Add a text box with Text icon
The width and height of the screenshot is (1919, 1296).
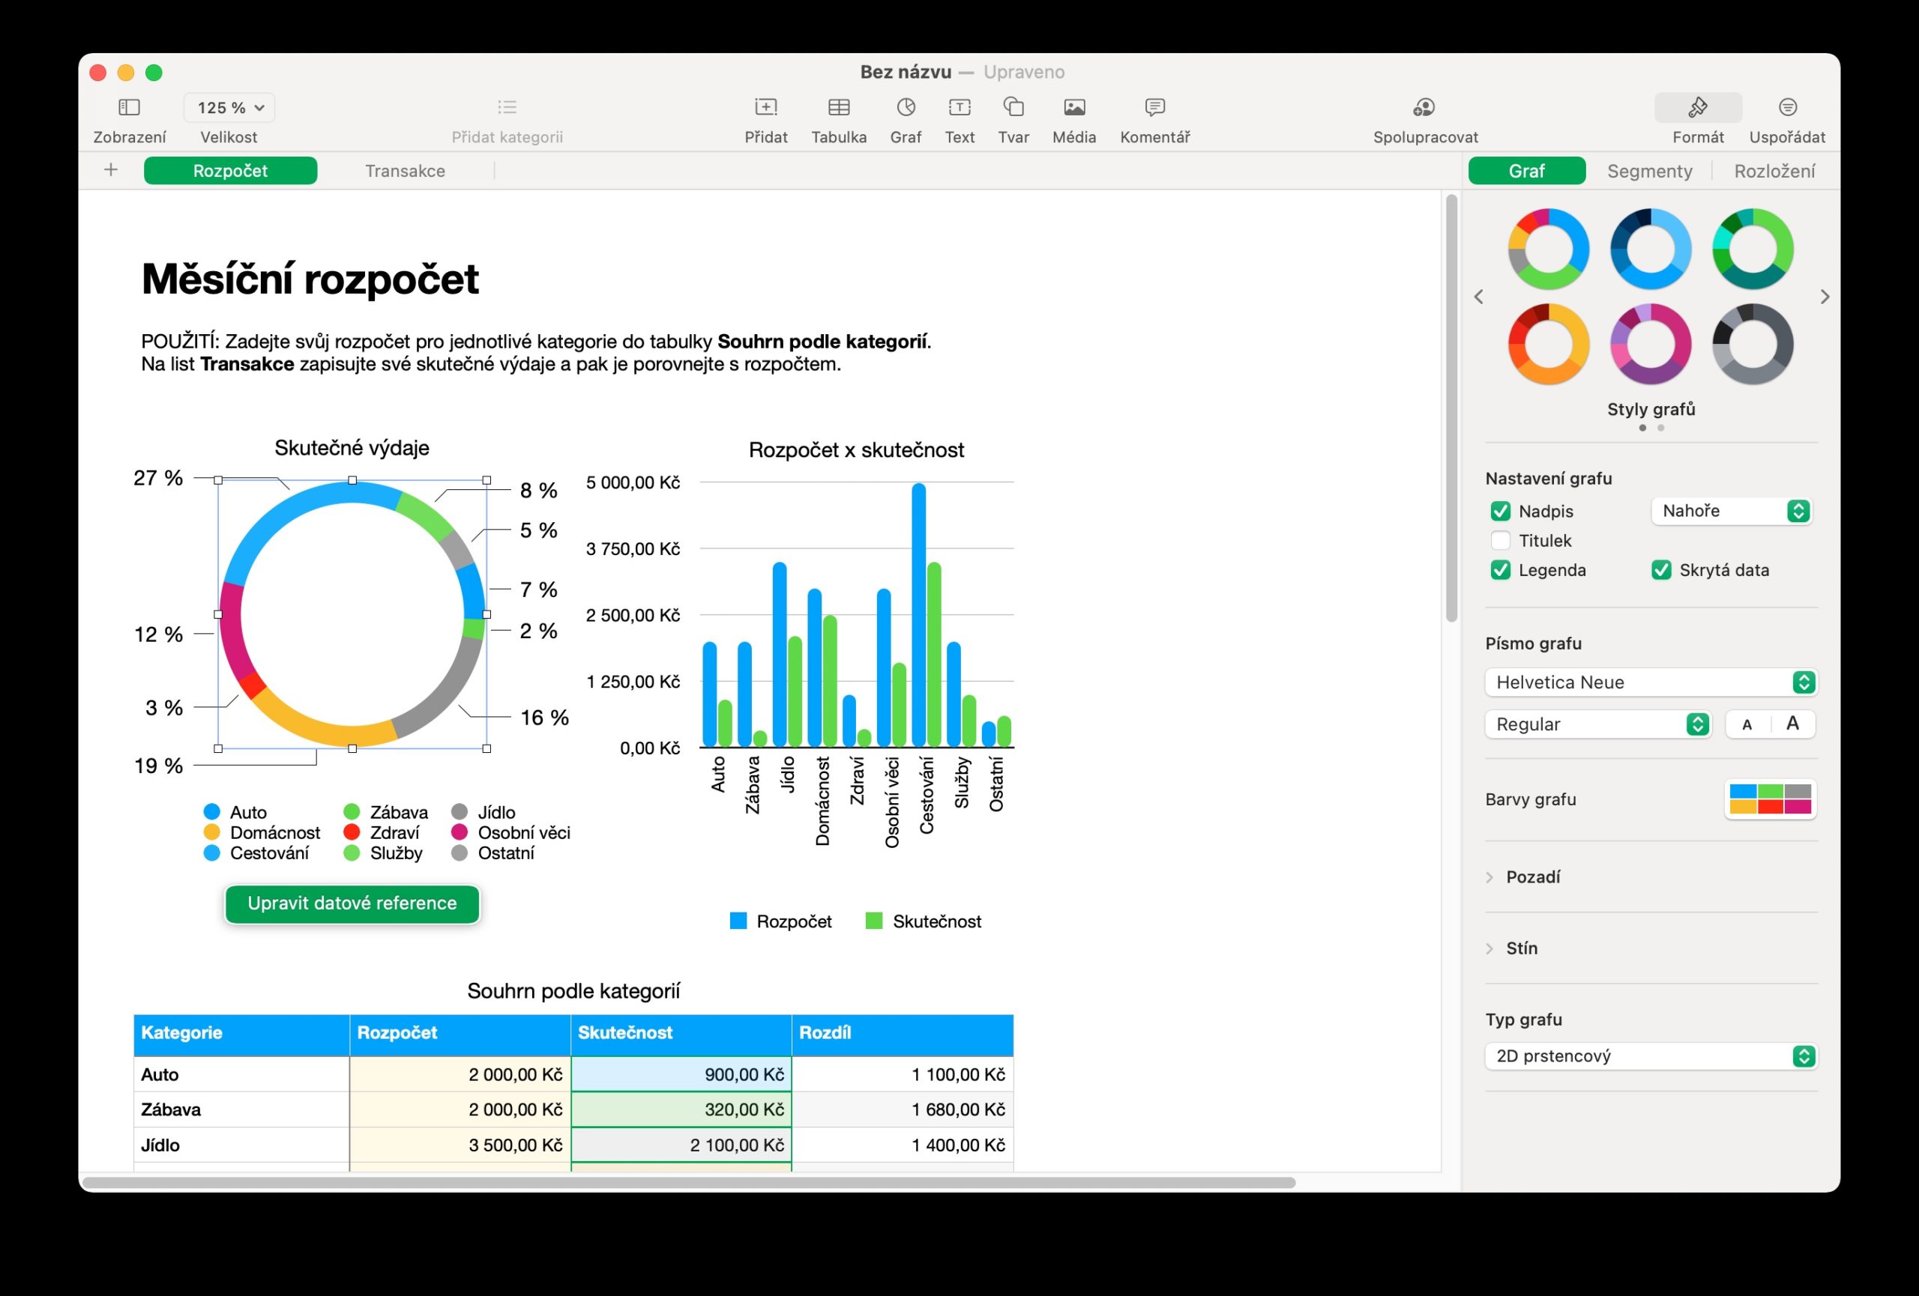959,107
